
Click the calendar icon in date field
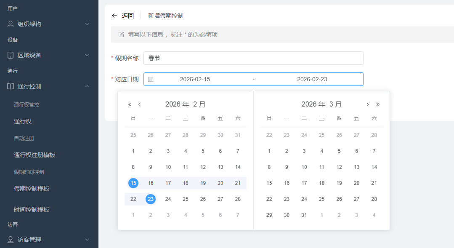[x=151, y=79]
